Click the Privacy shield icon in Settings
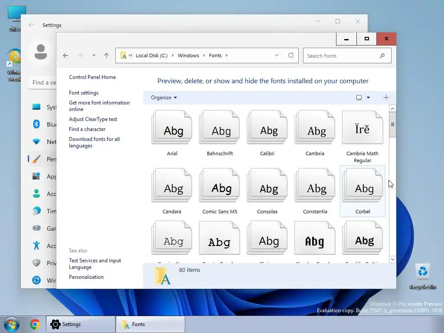 tap(36, 263)
